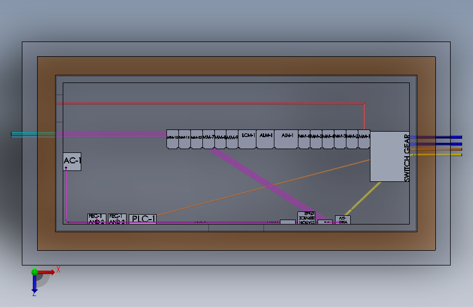The image size is (473, 307).
Task: Pick the LCM-1 module
Action: coord(247,139)
